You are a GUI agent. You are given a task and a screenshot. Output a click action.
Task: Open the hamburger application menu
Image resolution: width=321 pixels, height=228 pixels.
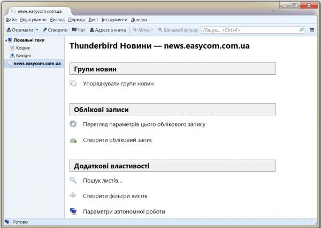click(x=312, y=30)
